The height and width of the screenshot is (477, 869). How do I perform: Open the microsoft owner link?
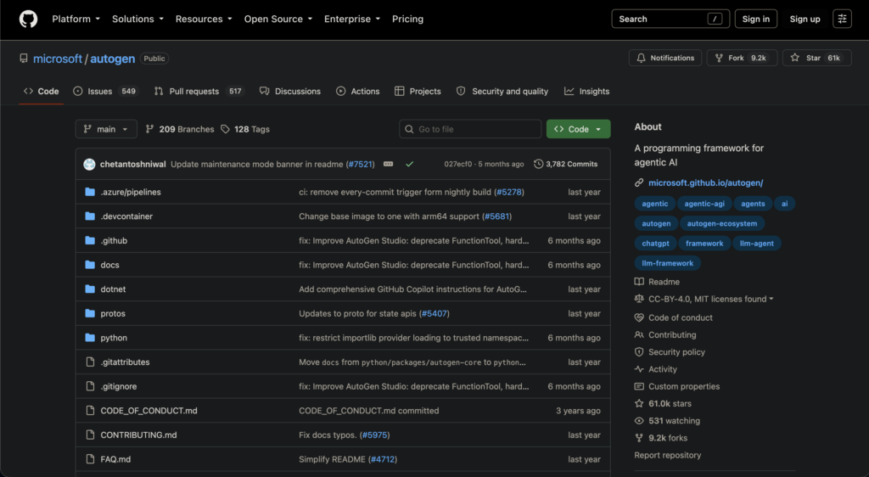pyautogui.click(x=58, y=59)
